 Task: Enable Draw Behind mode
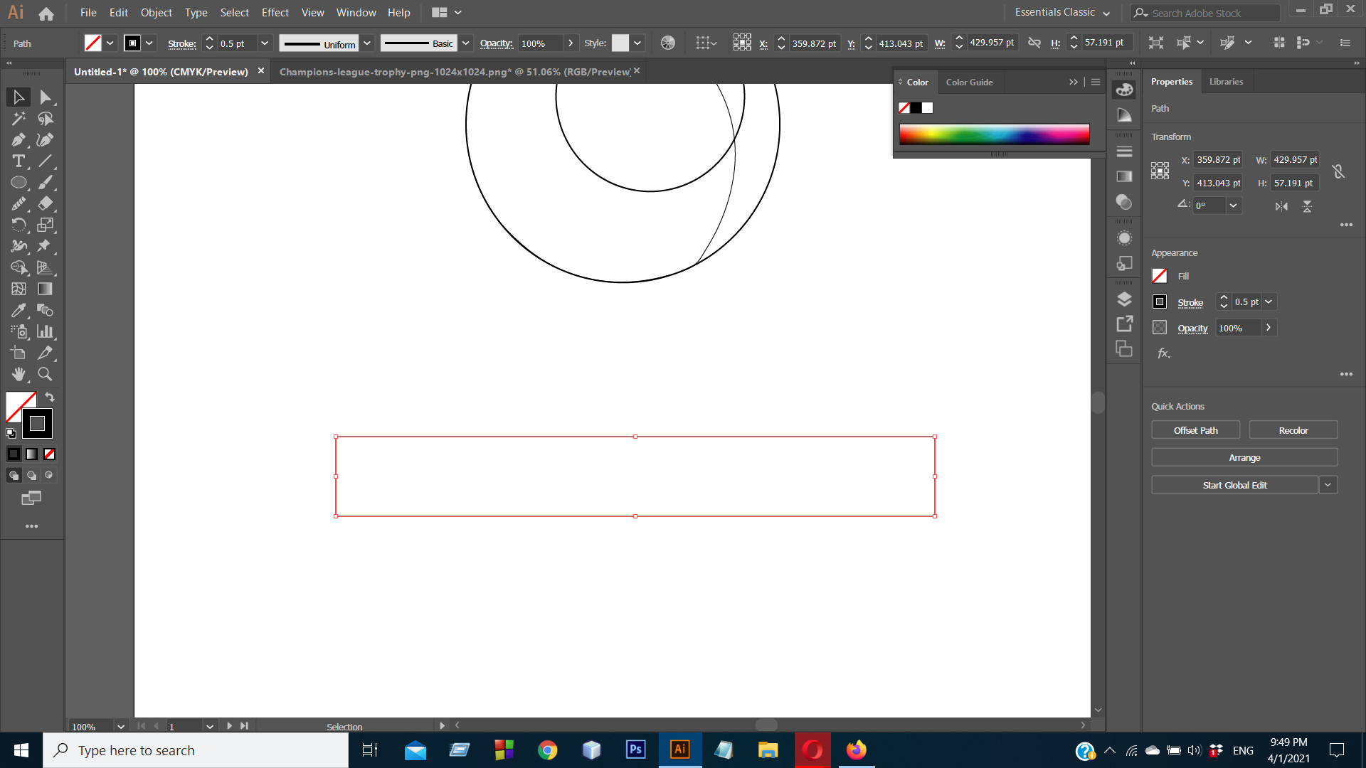click(31, 475)
